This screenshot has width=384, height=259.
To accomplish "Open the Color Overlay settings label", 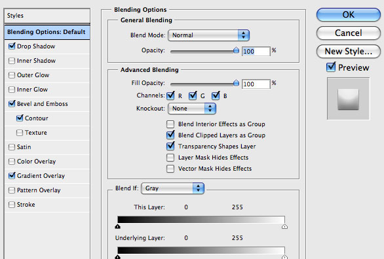I will tap(37, 162).
